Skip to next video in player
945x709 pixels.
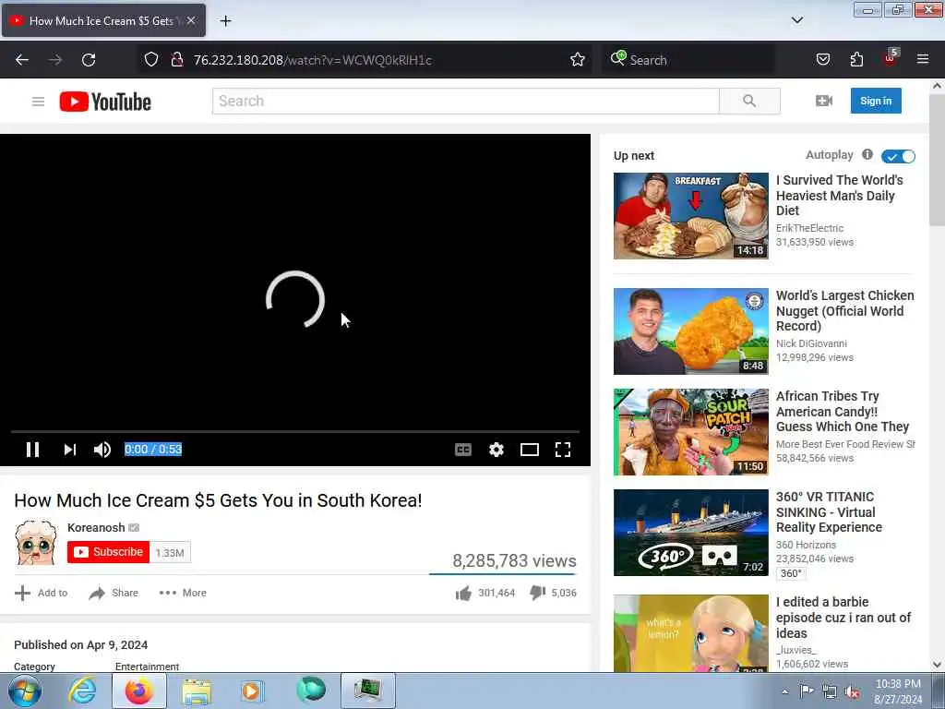click(x=70, y=450)
